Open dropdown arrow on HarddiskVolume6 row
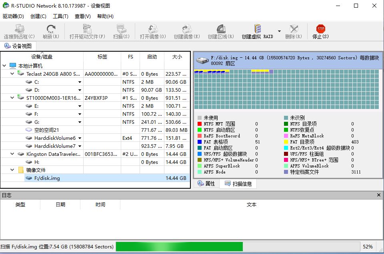Viewport: 384px width, 254px height. pyautogui.click(x=80, y=138)
